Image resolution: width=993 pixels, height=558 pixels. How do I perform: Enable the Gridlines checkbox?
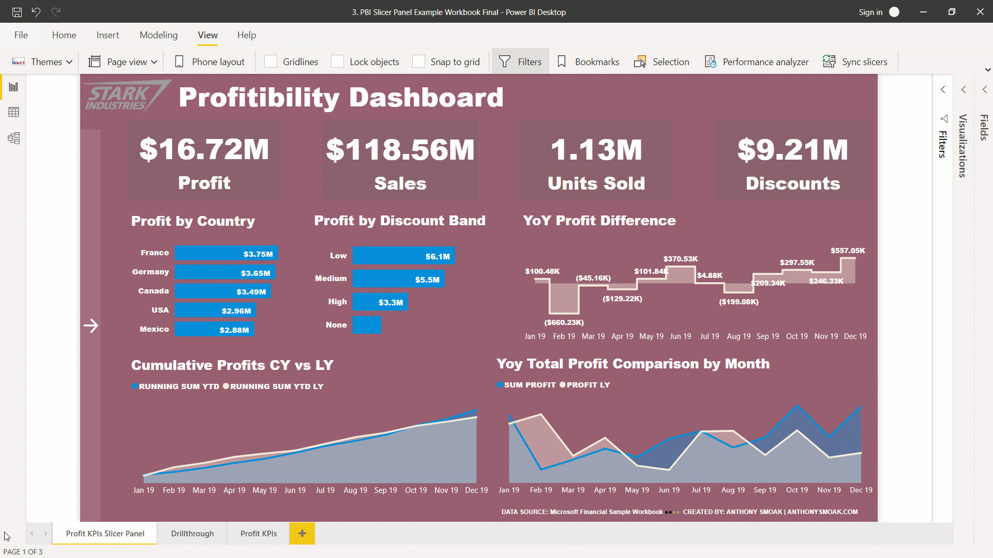coord(270,61)
